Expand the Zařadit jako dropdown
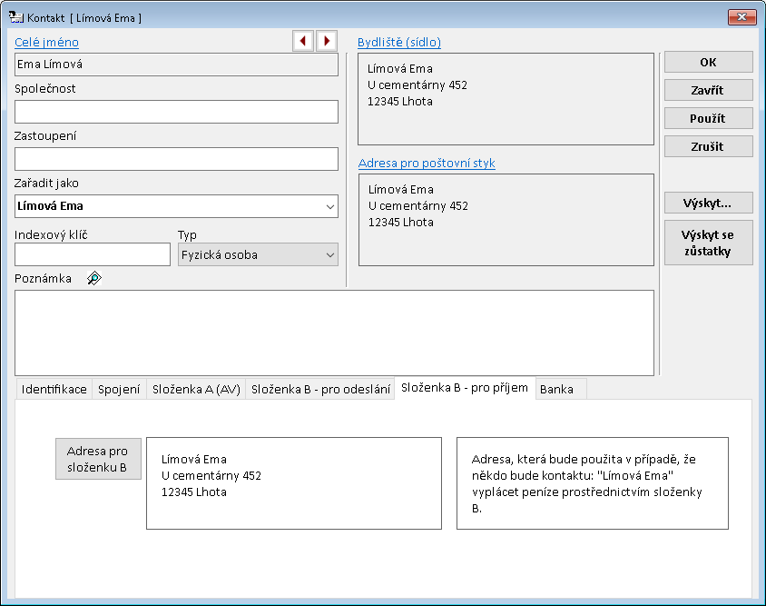766x606 pixels. click(x=328, y=206)
